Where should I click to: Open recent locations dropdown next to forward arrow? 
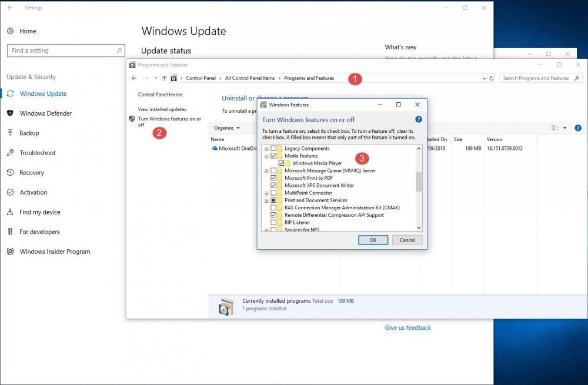click(156, 78)
